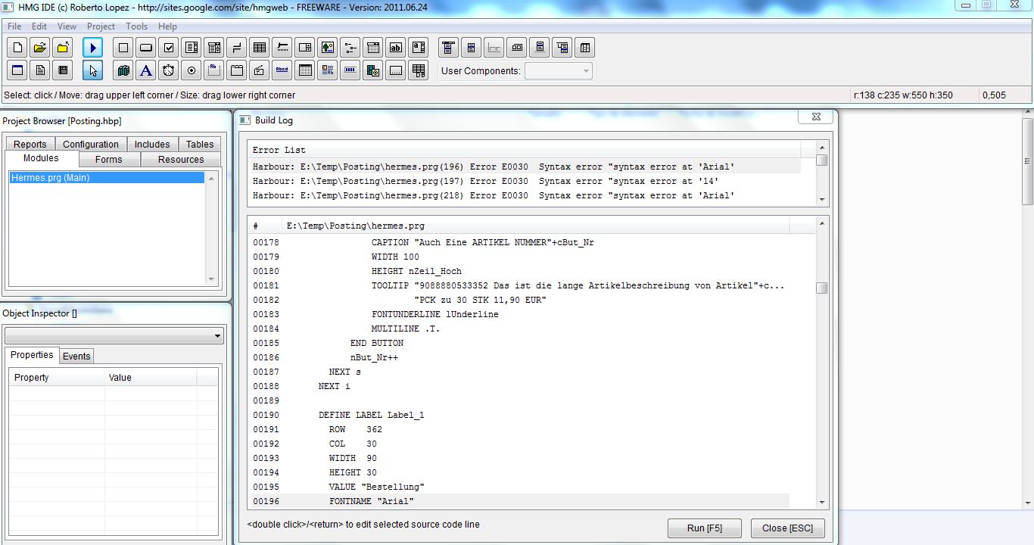Open the Project menu
Screen dimensions: 1034x545
pos(101,26)
